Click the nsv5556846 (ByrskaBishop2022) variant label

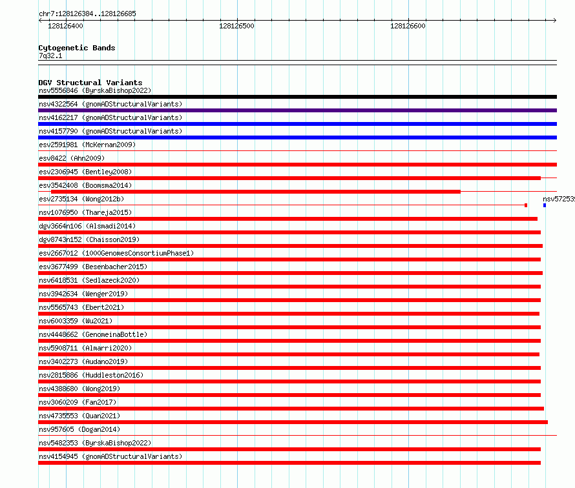tap(95, 90)
